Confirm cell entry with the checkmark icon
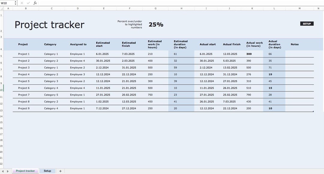324x174 pixels. tap(28, 3)
